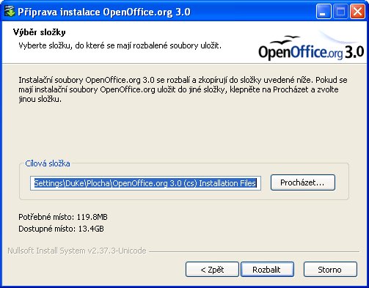Screen dimensions: 369x288
Task: Cancel setup with the Storno button
Action: point(330,270)
